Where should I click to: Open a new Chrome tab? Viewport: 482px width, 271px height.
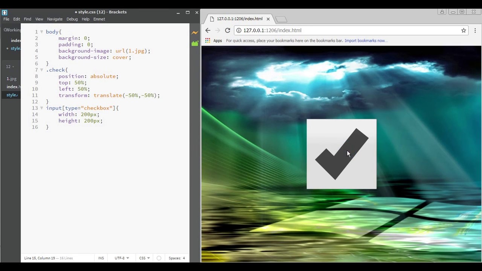pyautogui.click(x=281, y=19)
